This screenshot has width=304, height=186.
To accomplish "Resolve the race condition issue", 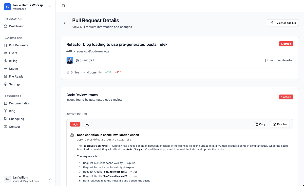I will (280, 124).
